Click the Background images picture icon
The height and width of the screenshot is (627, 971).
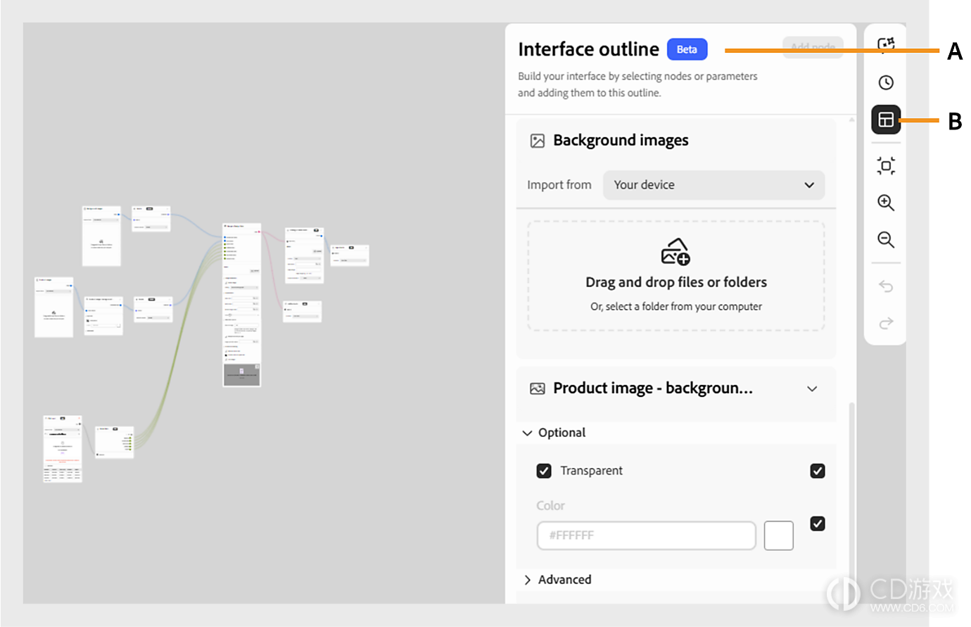click(x=538, y=141)
